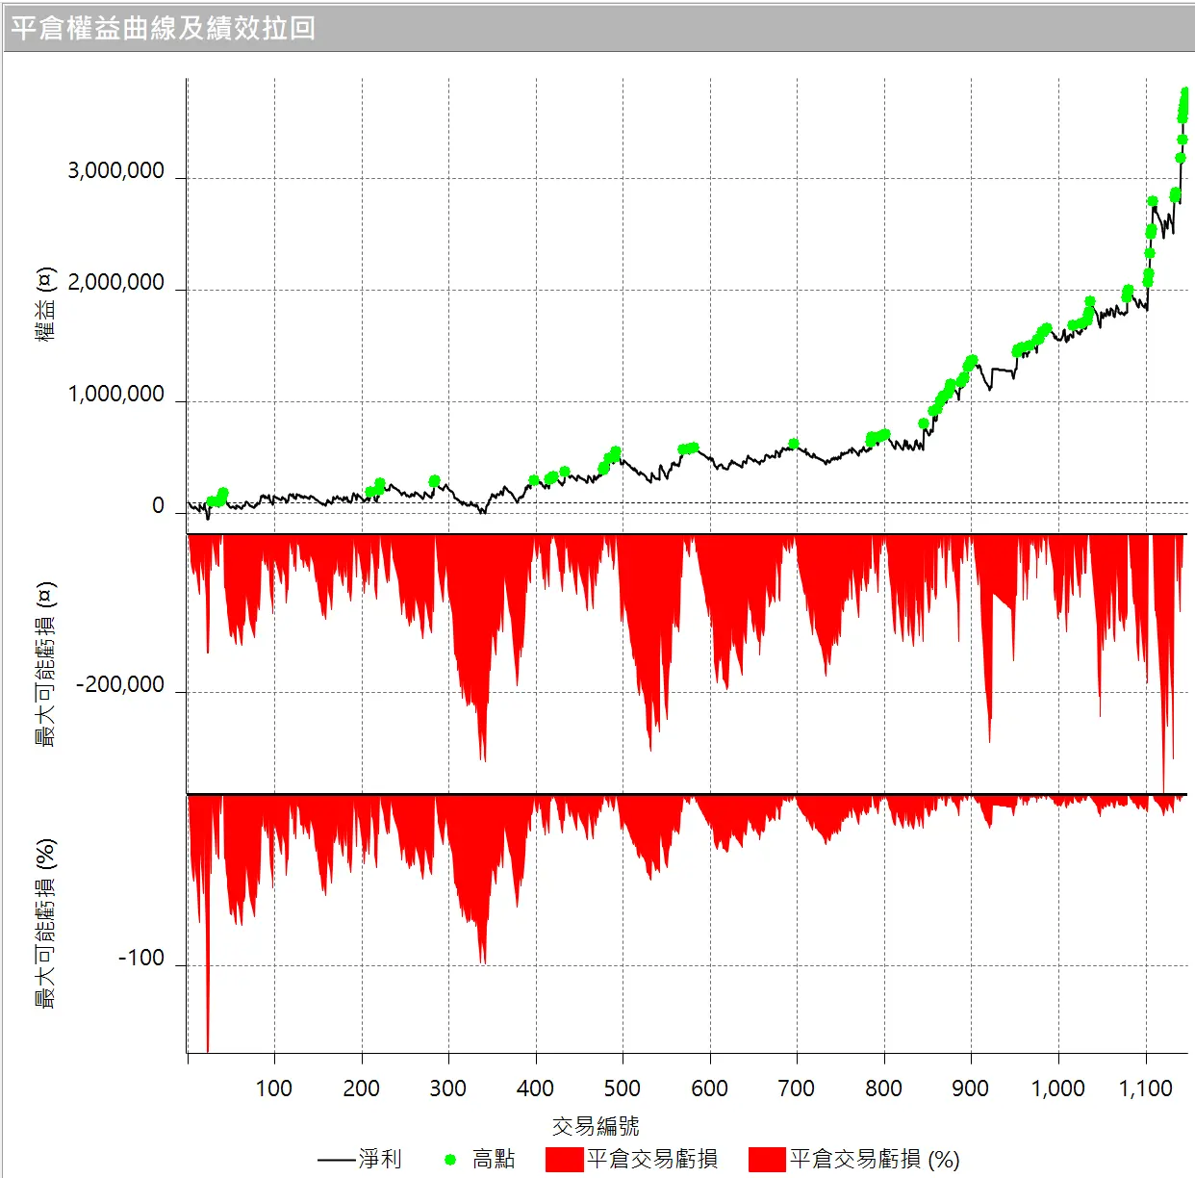
Task: Click the 最大可能虧損 (%) axis title
Action: tap(45, 924)
